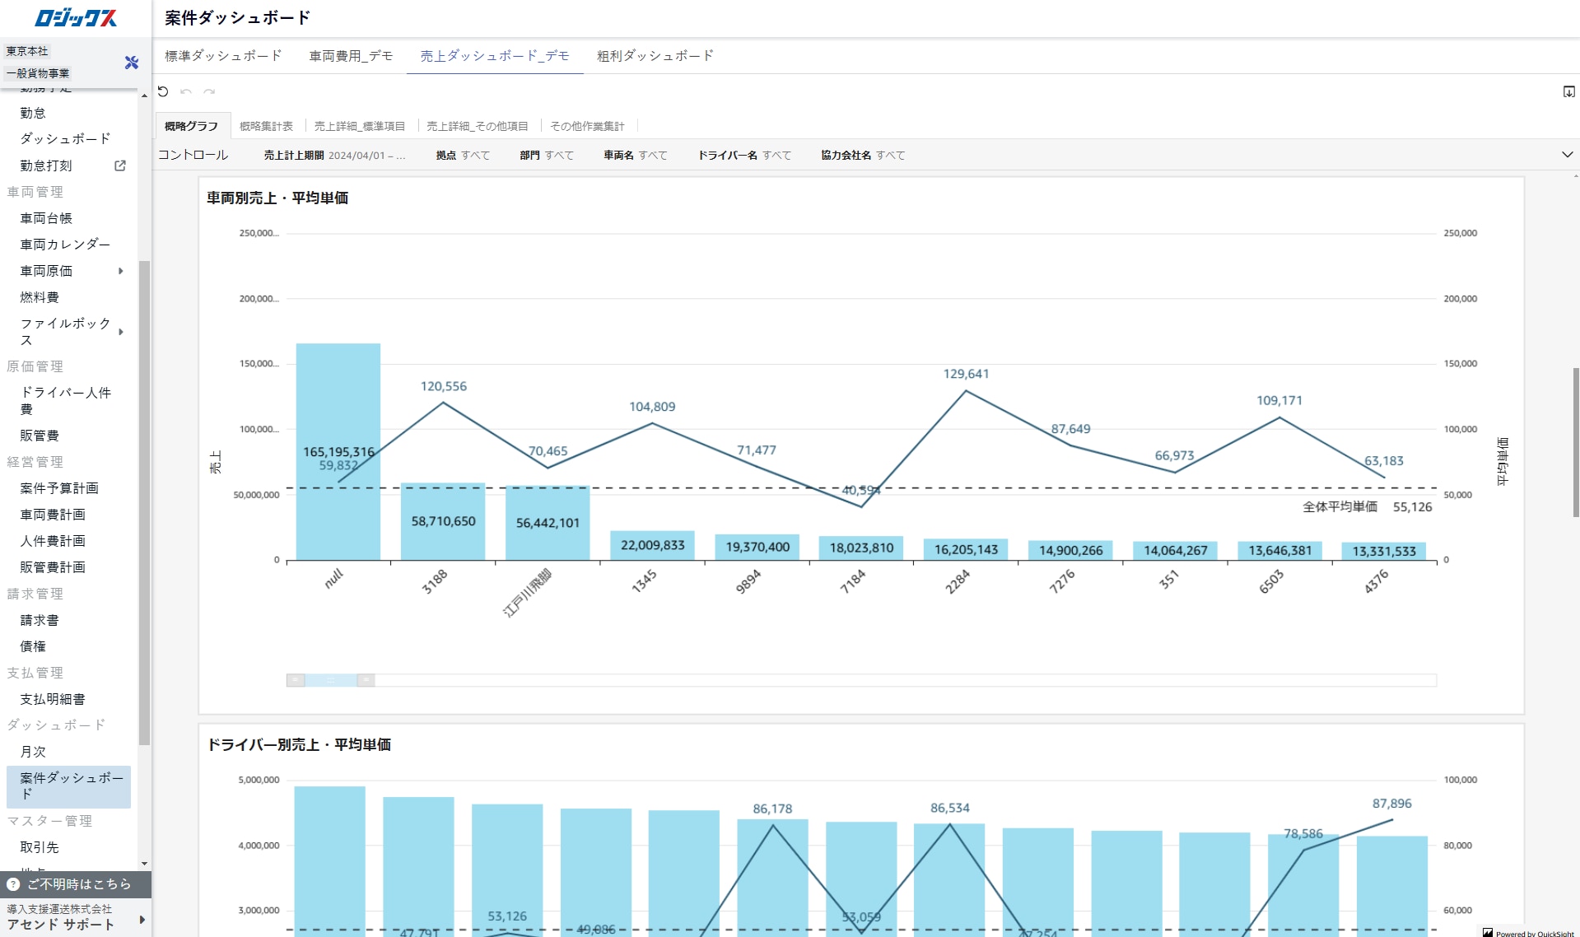
Task: Click the ロジックス logo
Action: point(76,17)
